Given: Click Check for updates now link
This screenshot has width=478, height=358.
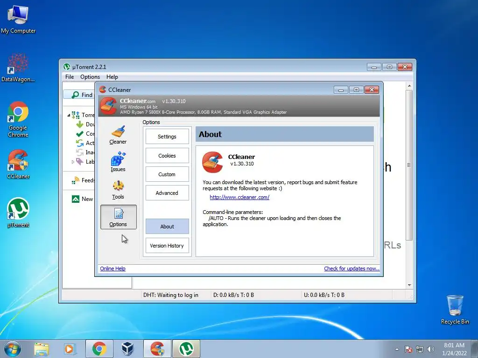Looking at the screenshot, I should 352,268.
